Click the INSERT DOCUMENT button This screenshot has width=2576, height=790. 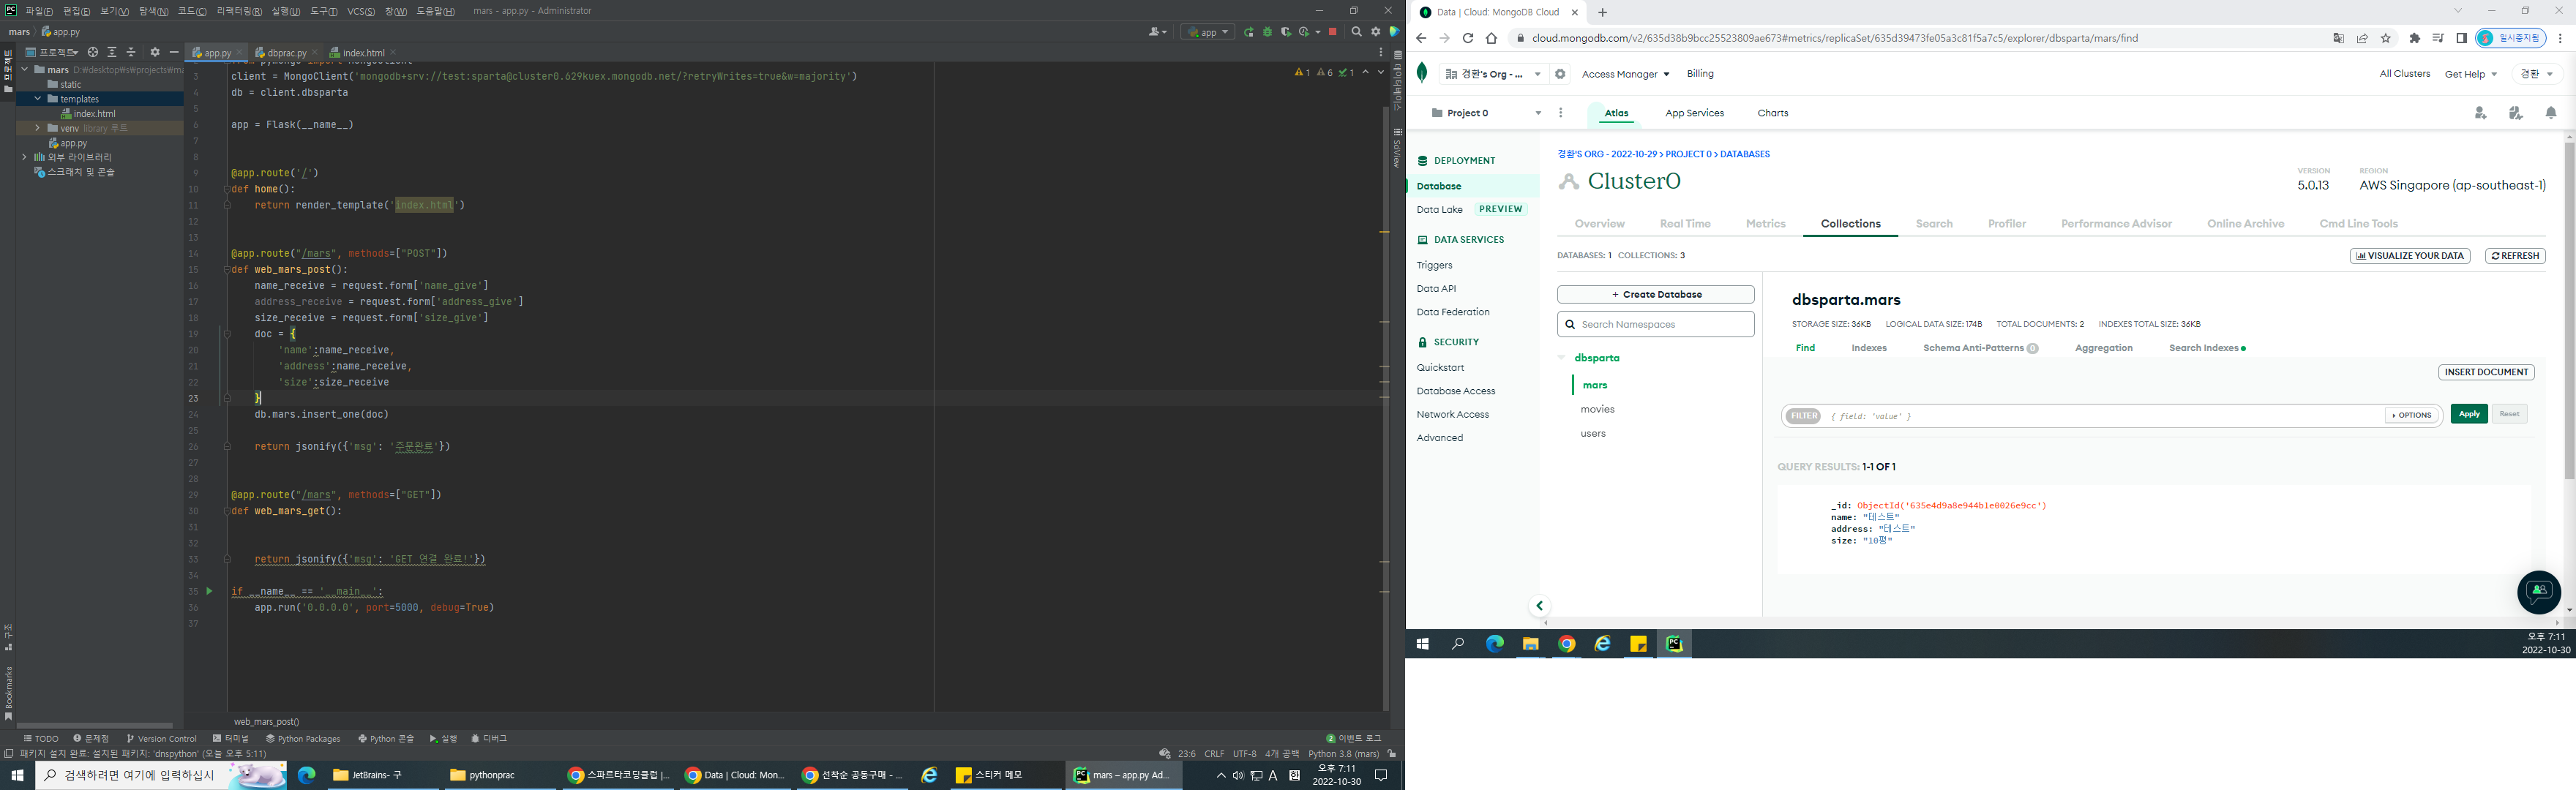[2486, 372]
